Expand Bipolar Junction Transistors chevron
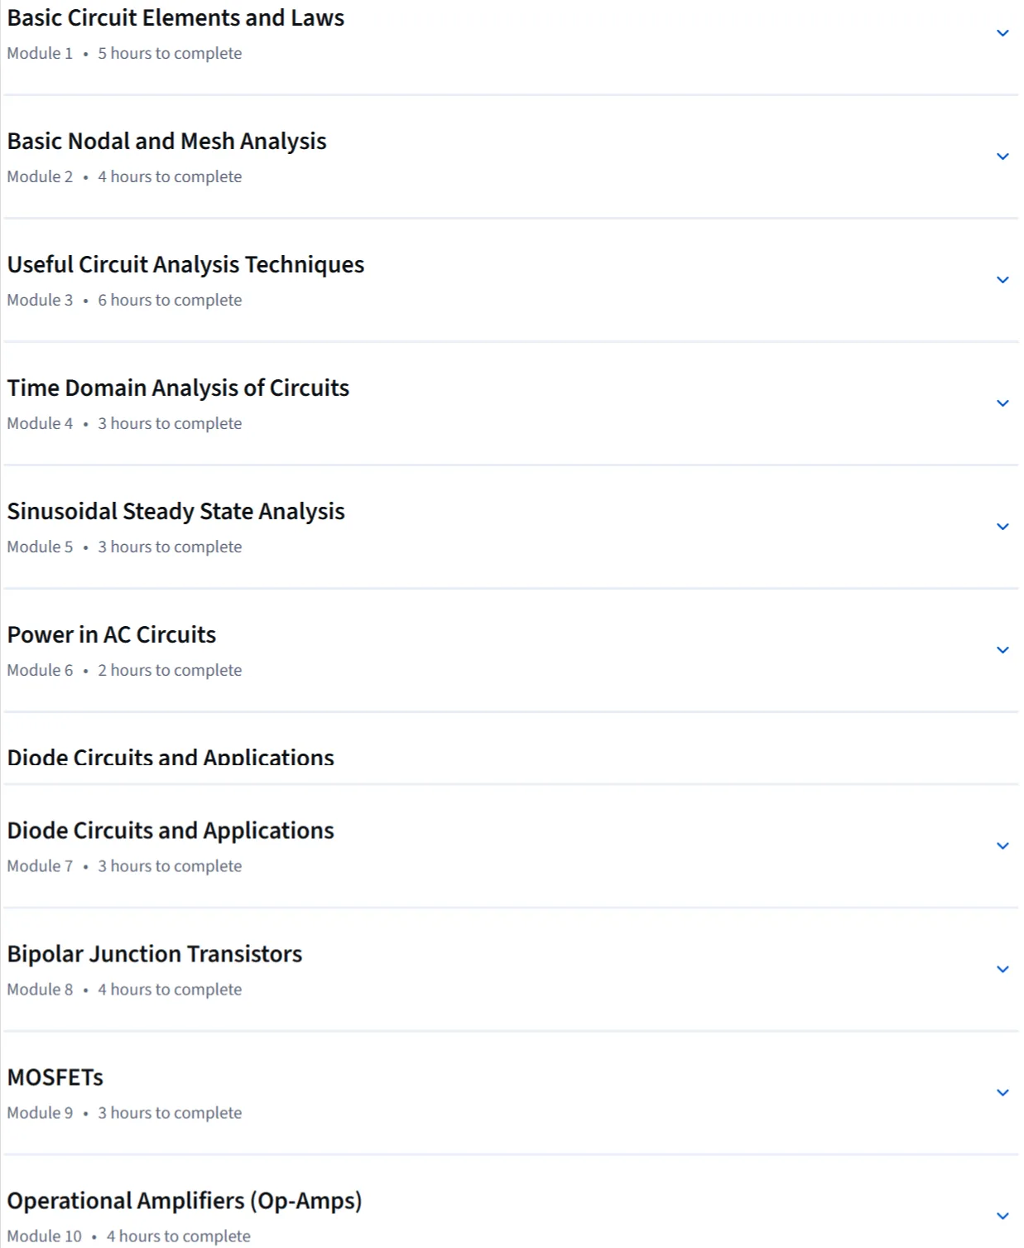The height and width of the screenshot is (1248, 1024). click(1002, 969)
